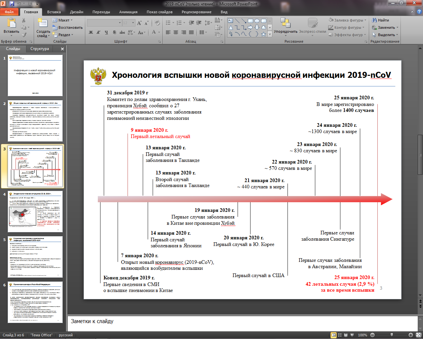Switch to the Дизайн ribbon tab
Image resolution: width=423 pixels, height=339 pixels.
pos(77,12)
